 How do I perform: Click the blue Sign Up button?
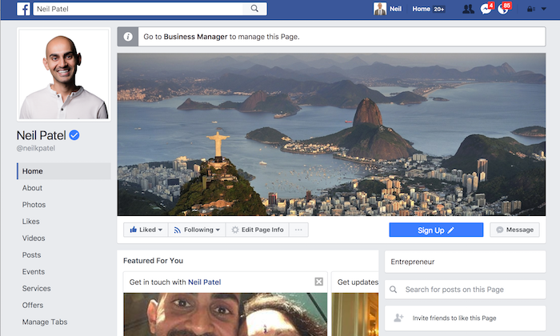(x=436, y=230)
